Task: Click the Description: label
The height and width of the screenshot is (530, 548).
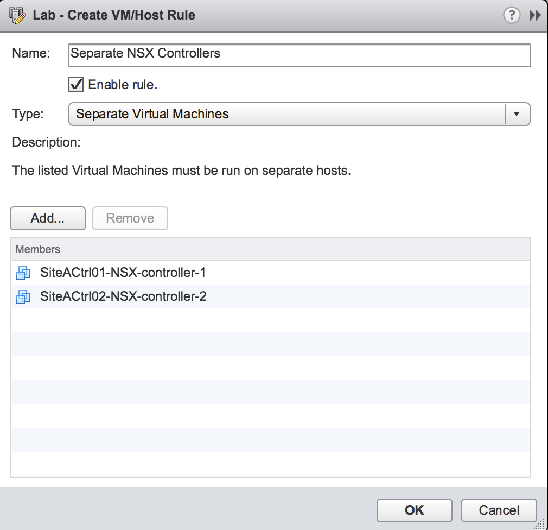Action: point(46,142)
